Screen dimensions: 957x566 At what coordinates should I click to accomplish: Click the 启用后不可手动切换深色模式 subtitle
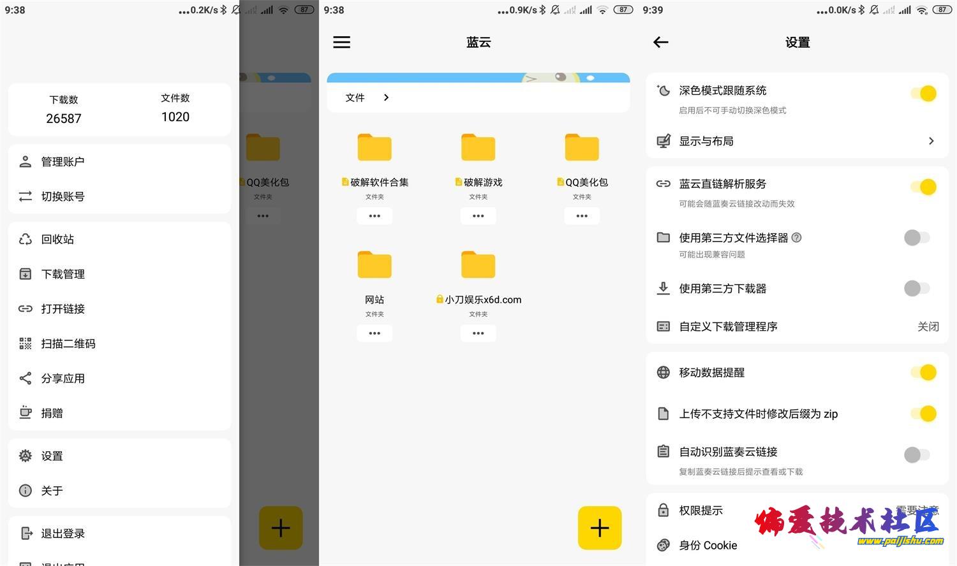point(732,110)
